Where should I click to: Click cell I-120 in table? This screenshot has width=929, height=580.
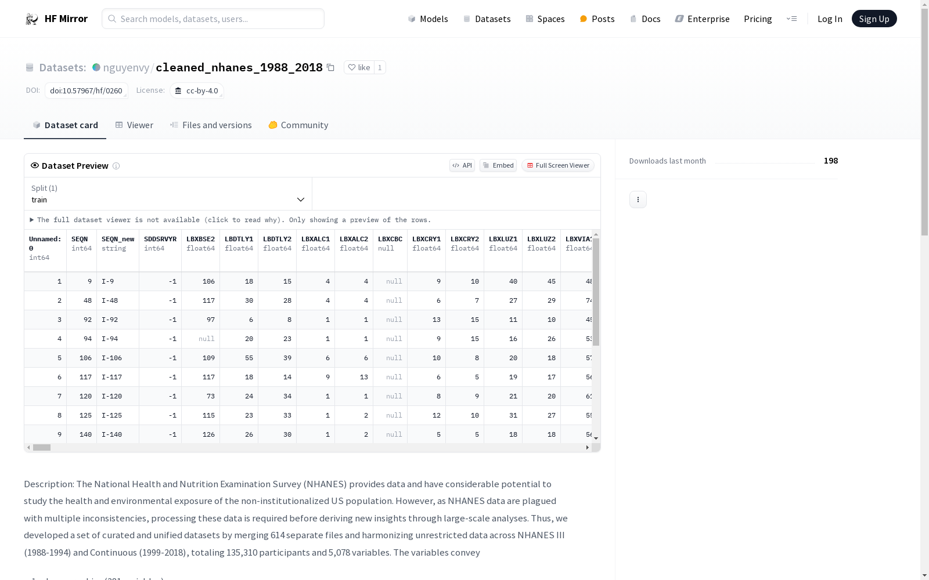tap(118, 396)
